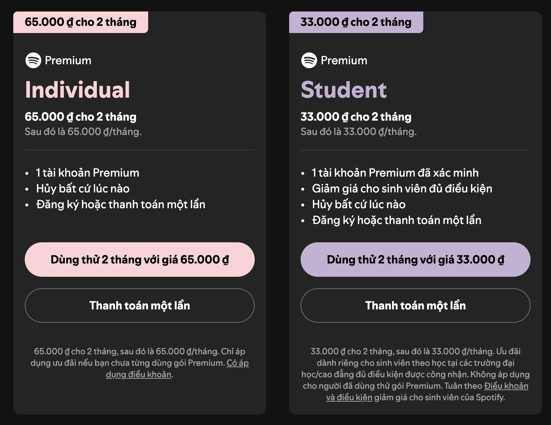Select the pink Individual promo badge

[80, 22]
